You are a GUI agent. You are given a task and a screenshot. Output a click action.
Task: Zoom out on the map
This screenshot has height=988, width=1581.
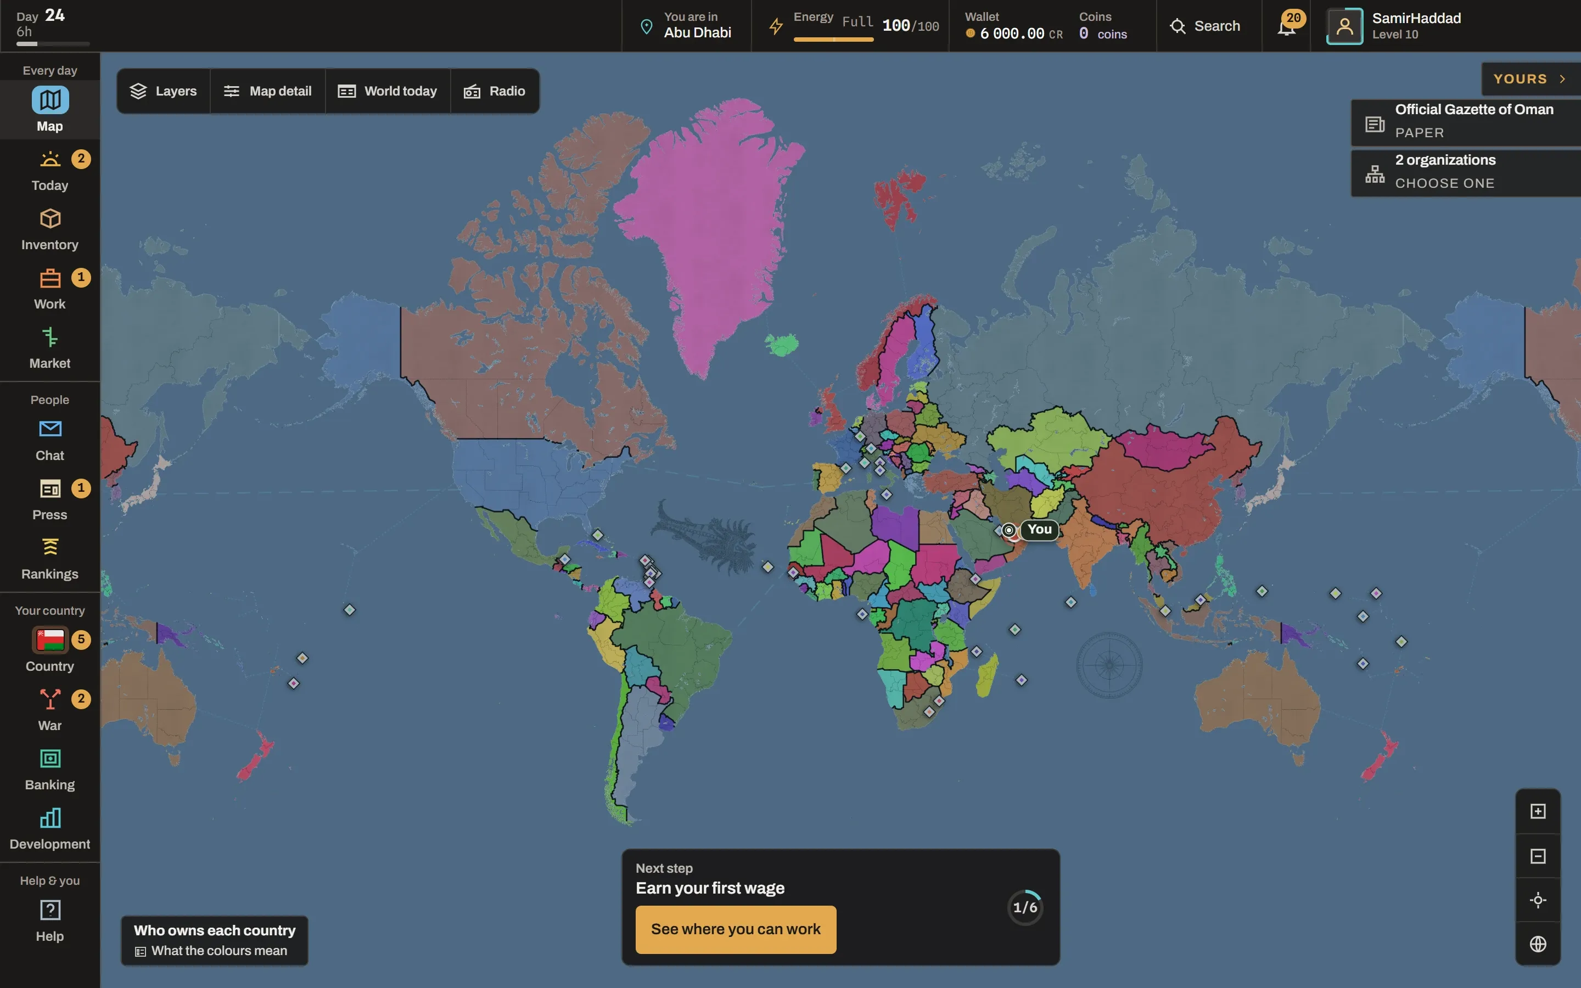tap(1538, 856)
